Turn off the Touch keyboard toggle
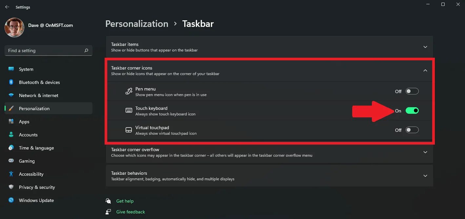465x219 pixels. point(412,111)
